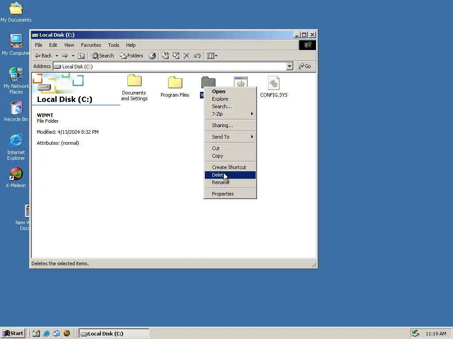
Task: Click the Up one level folder icon
Action: pyautogui.click(x=81, y=56)
